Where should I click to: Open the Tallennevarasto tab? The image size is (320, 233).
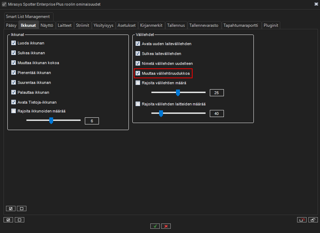pos(203,25)
